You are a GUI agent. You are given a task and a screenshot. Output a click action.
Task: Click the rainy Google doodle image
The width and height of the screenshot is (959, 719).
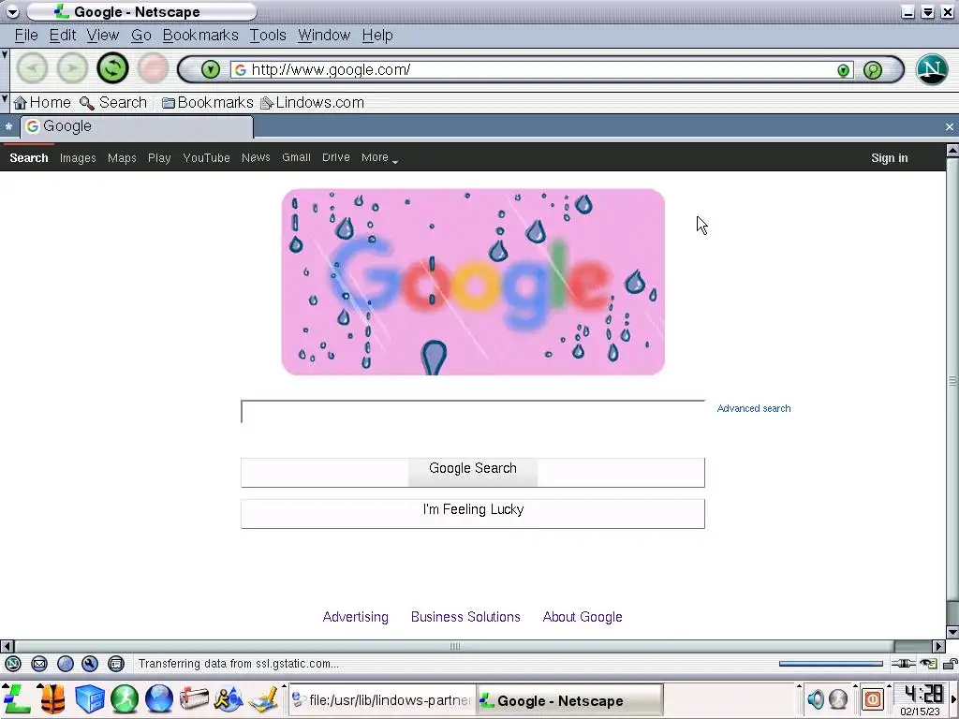tap(473, 282)
